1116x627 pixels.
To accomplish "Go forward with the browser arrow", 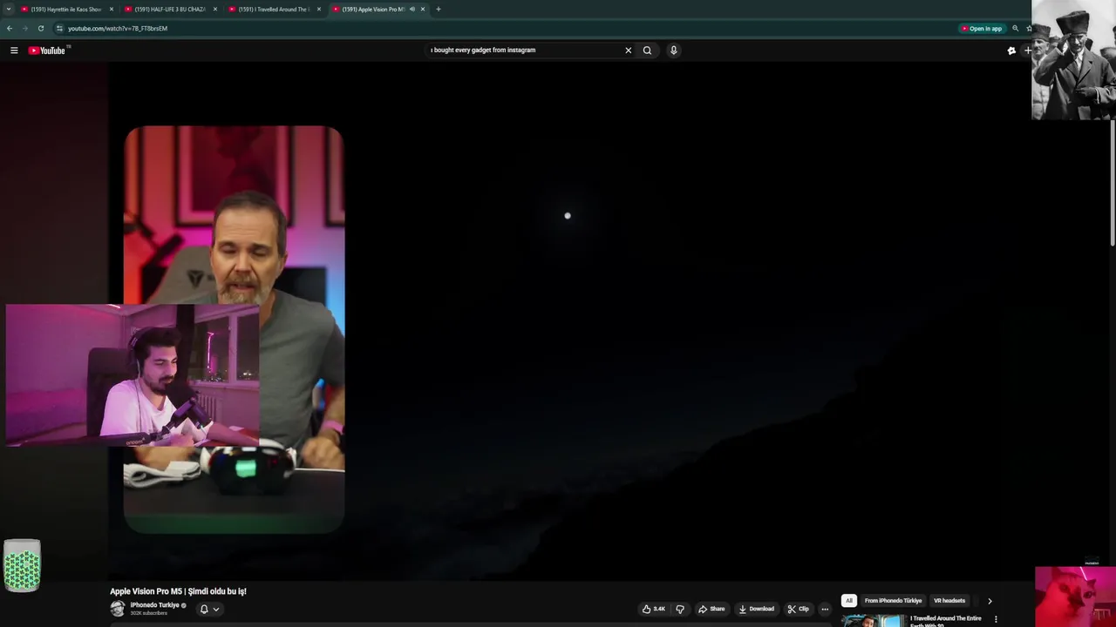I will pos(24,28).
